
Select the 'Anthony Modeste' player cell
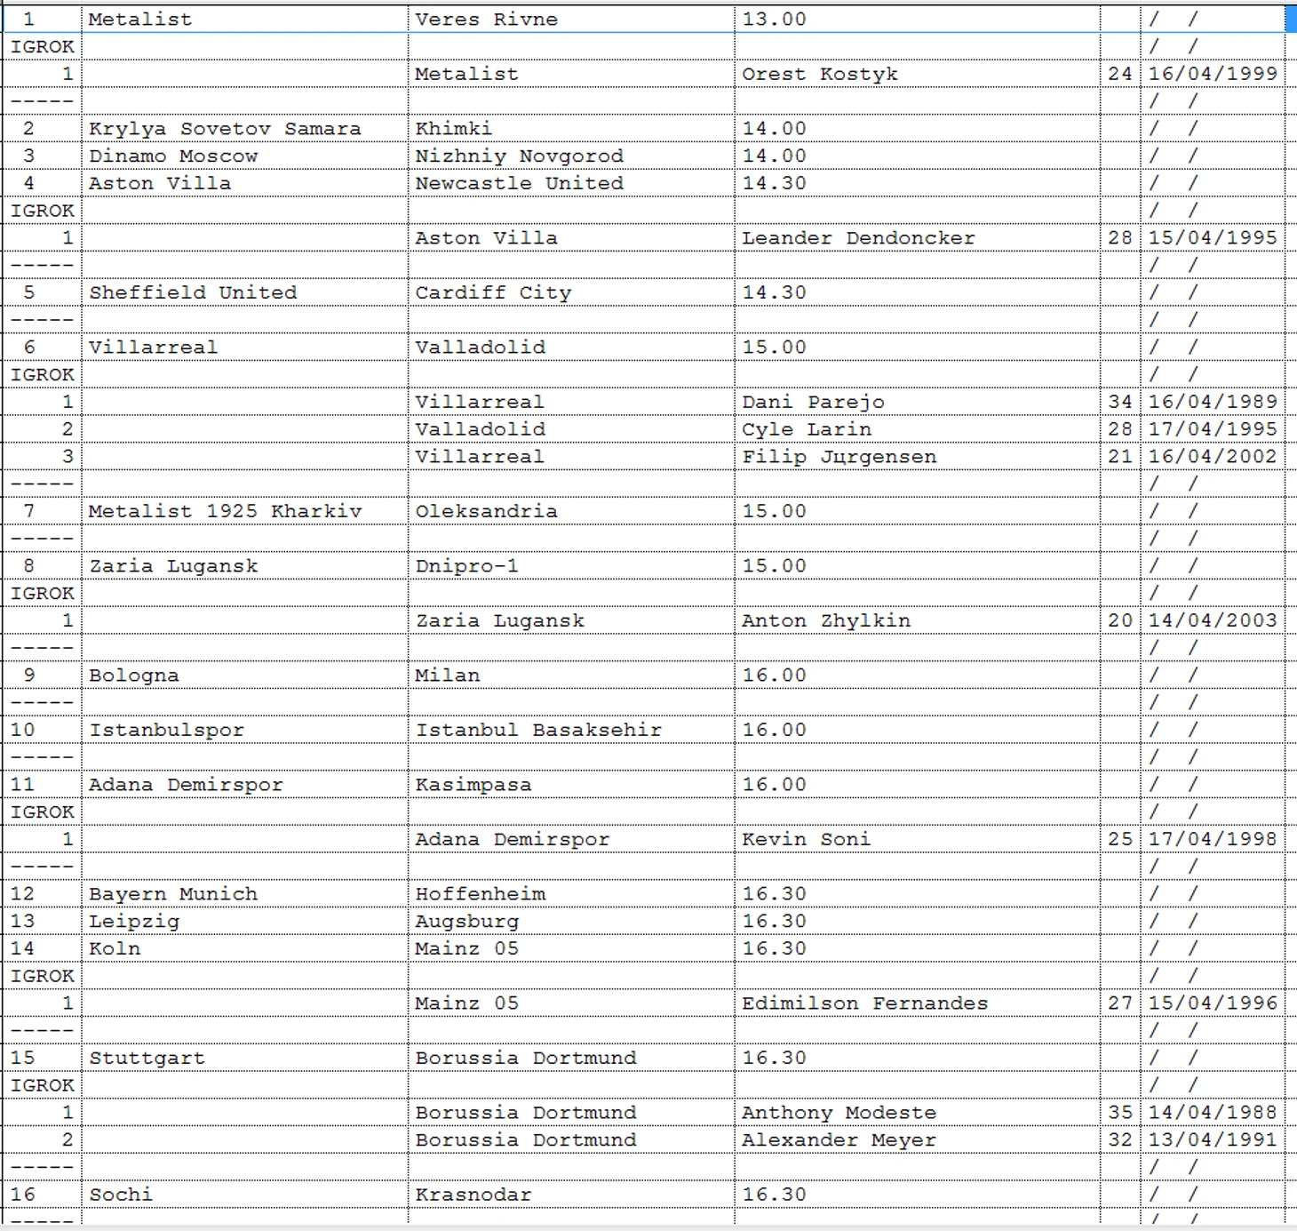(917, 1112)
